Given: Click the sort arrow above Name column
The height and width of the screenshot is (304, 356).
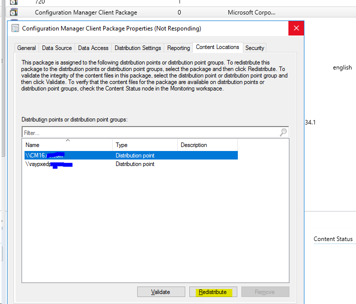Looking at the screenshot, I should pyautogui.click(x=68, y=140).
